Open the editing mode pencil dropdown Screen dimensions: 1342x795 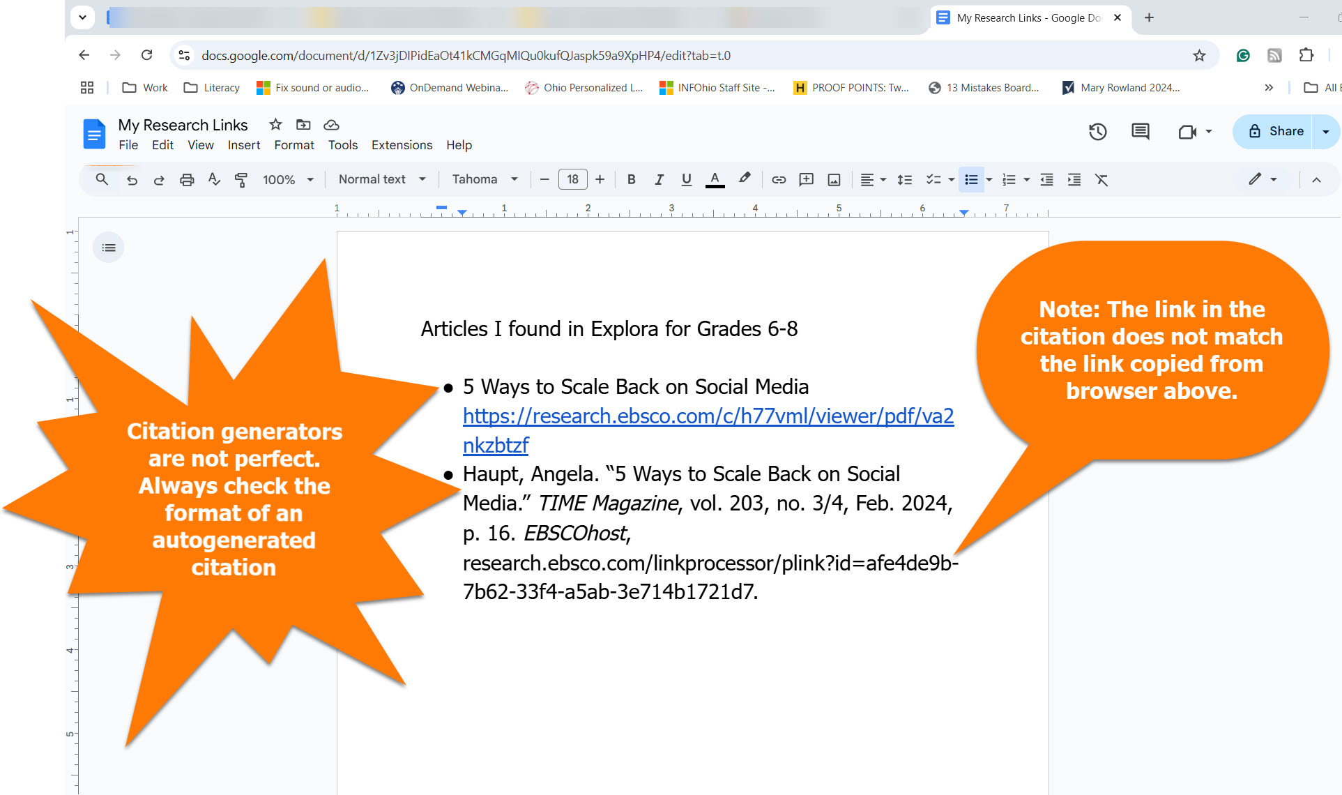tap(1263, 179)
